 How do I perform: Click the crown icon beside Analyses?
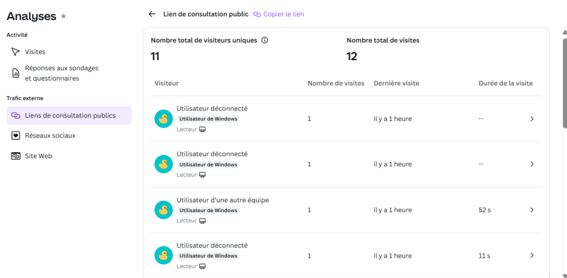(64, 16)
